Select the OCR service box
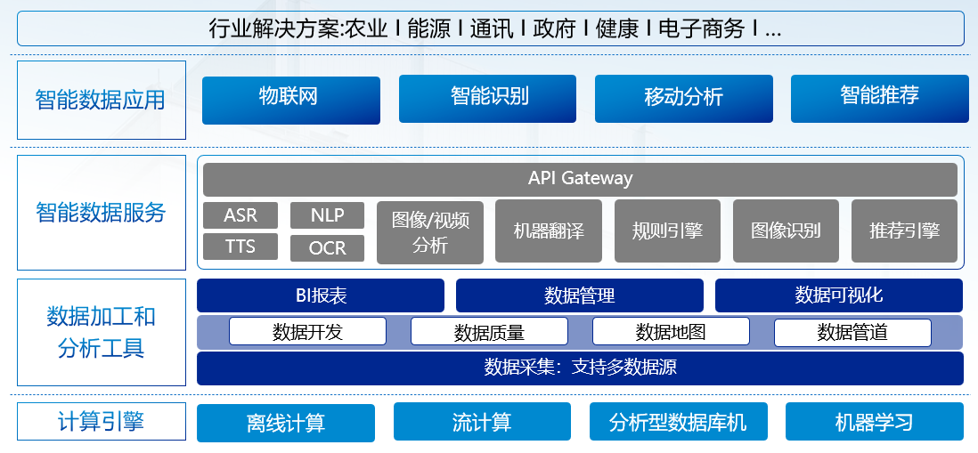Screen dimensions: 978x453 pyautogui.click(x=328, y=248)
